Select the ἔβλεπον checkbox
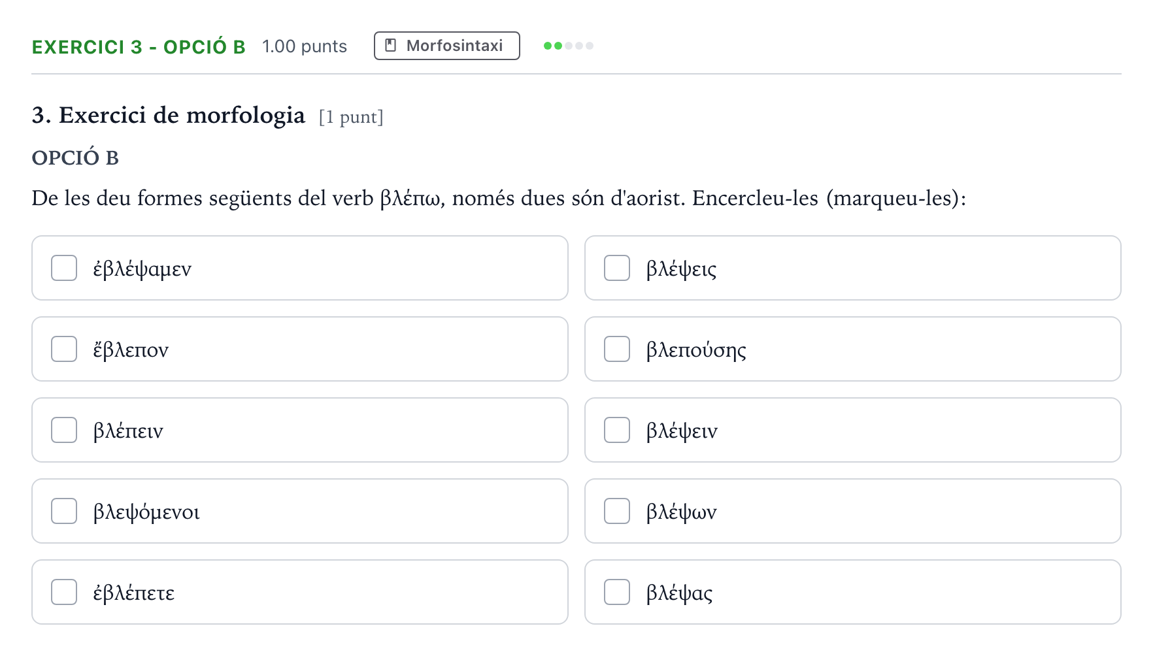The image size is (1153, 656). [x=64, y=349]
